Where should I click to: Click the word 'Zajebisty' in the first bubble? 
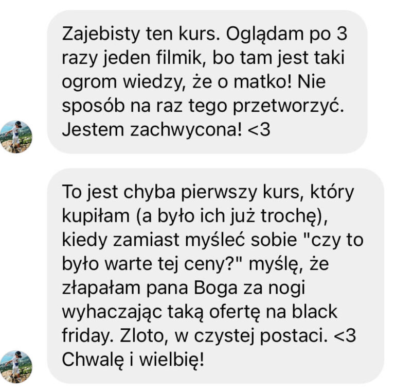101,35
